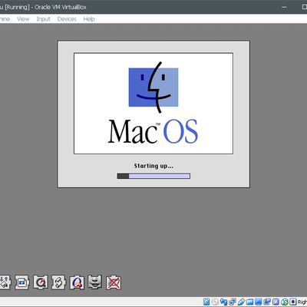307x307 pixels.
Task: Click the optical disc status icon
Action: pyautogui.click(x=215, y=302)
